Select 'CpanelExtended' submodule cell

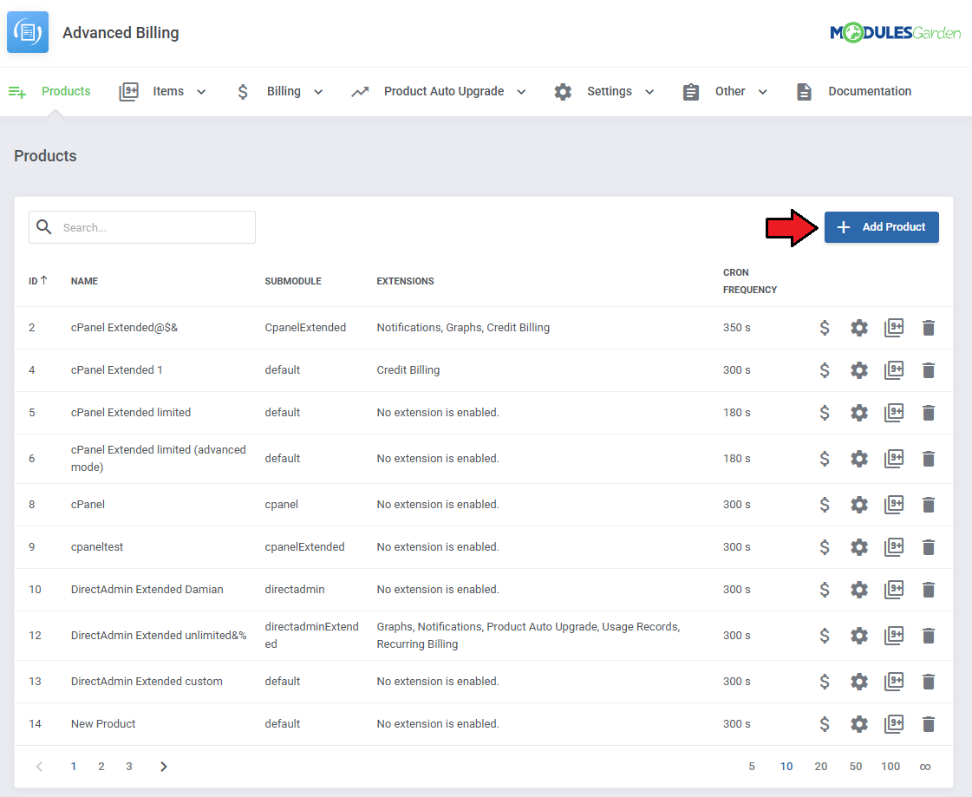pos(305,328)
